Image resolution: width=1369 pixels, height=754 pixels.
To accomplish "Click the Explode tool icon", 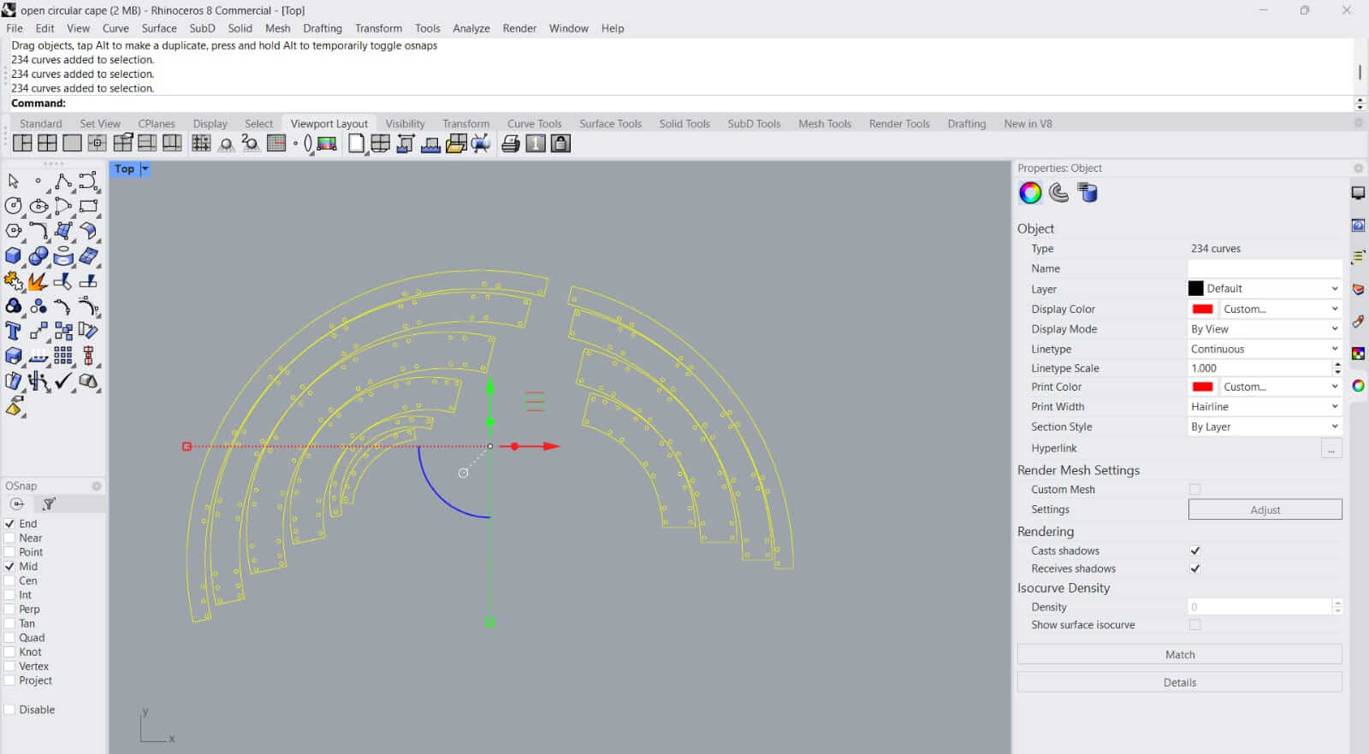I will pyautogui.click(x=37, y=281).
